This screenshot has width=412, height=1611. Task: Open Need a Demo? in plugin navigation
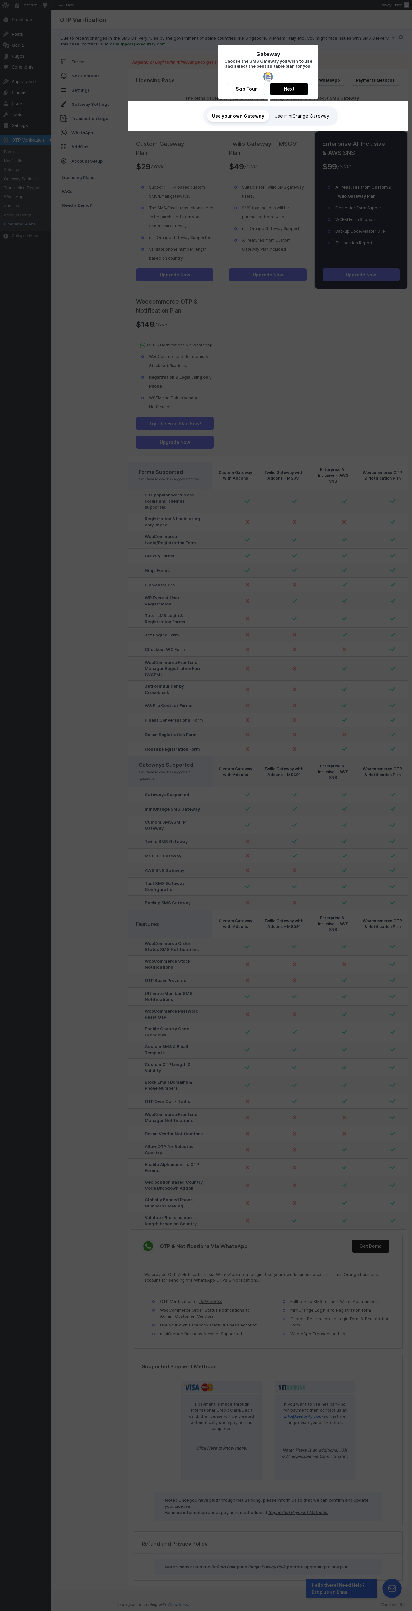point(77,205)
